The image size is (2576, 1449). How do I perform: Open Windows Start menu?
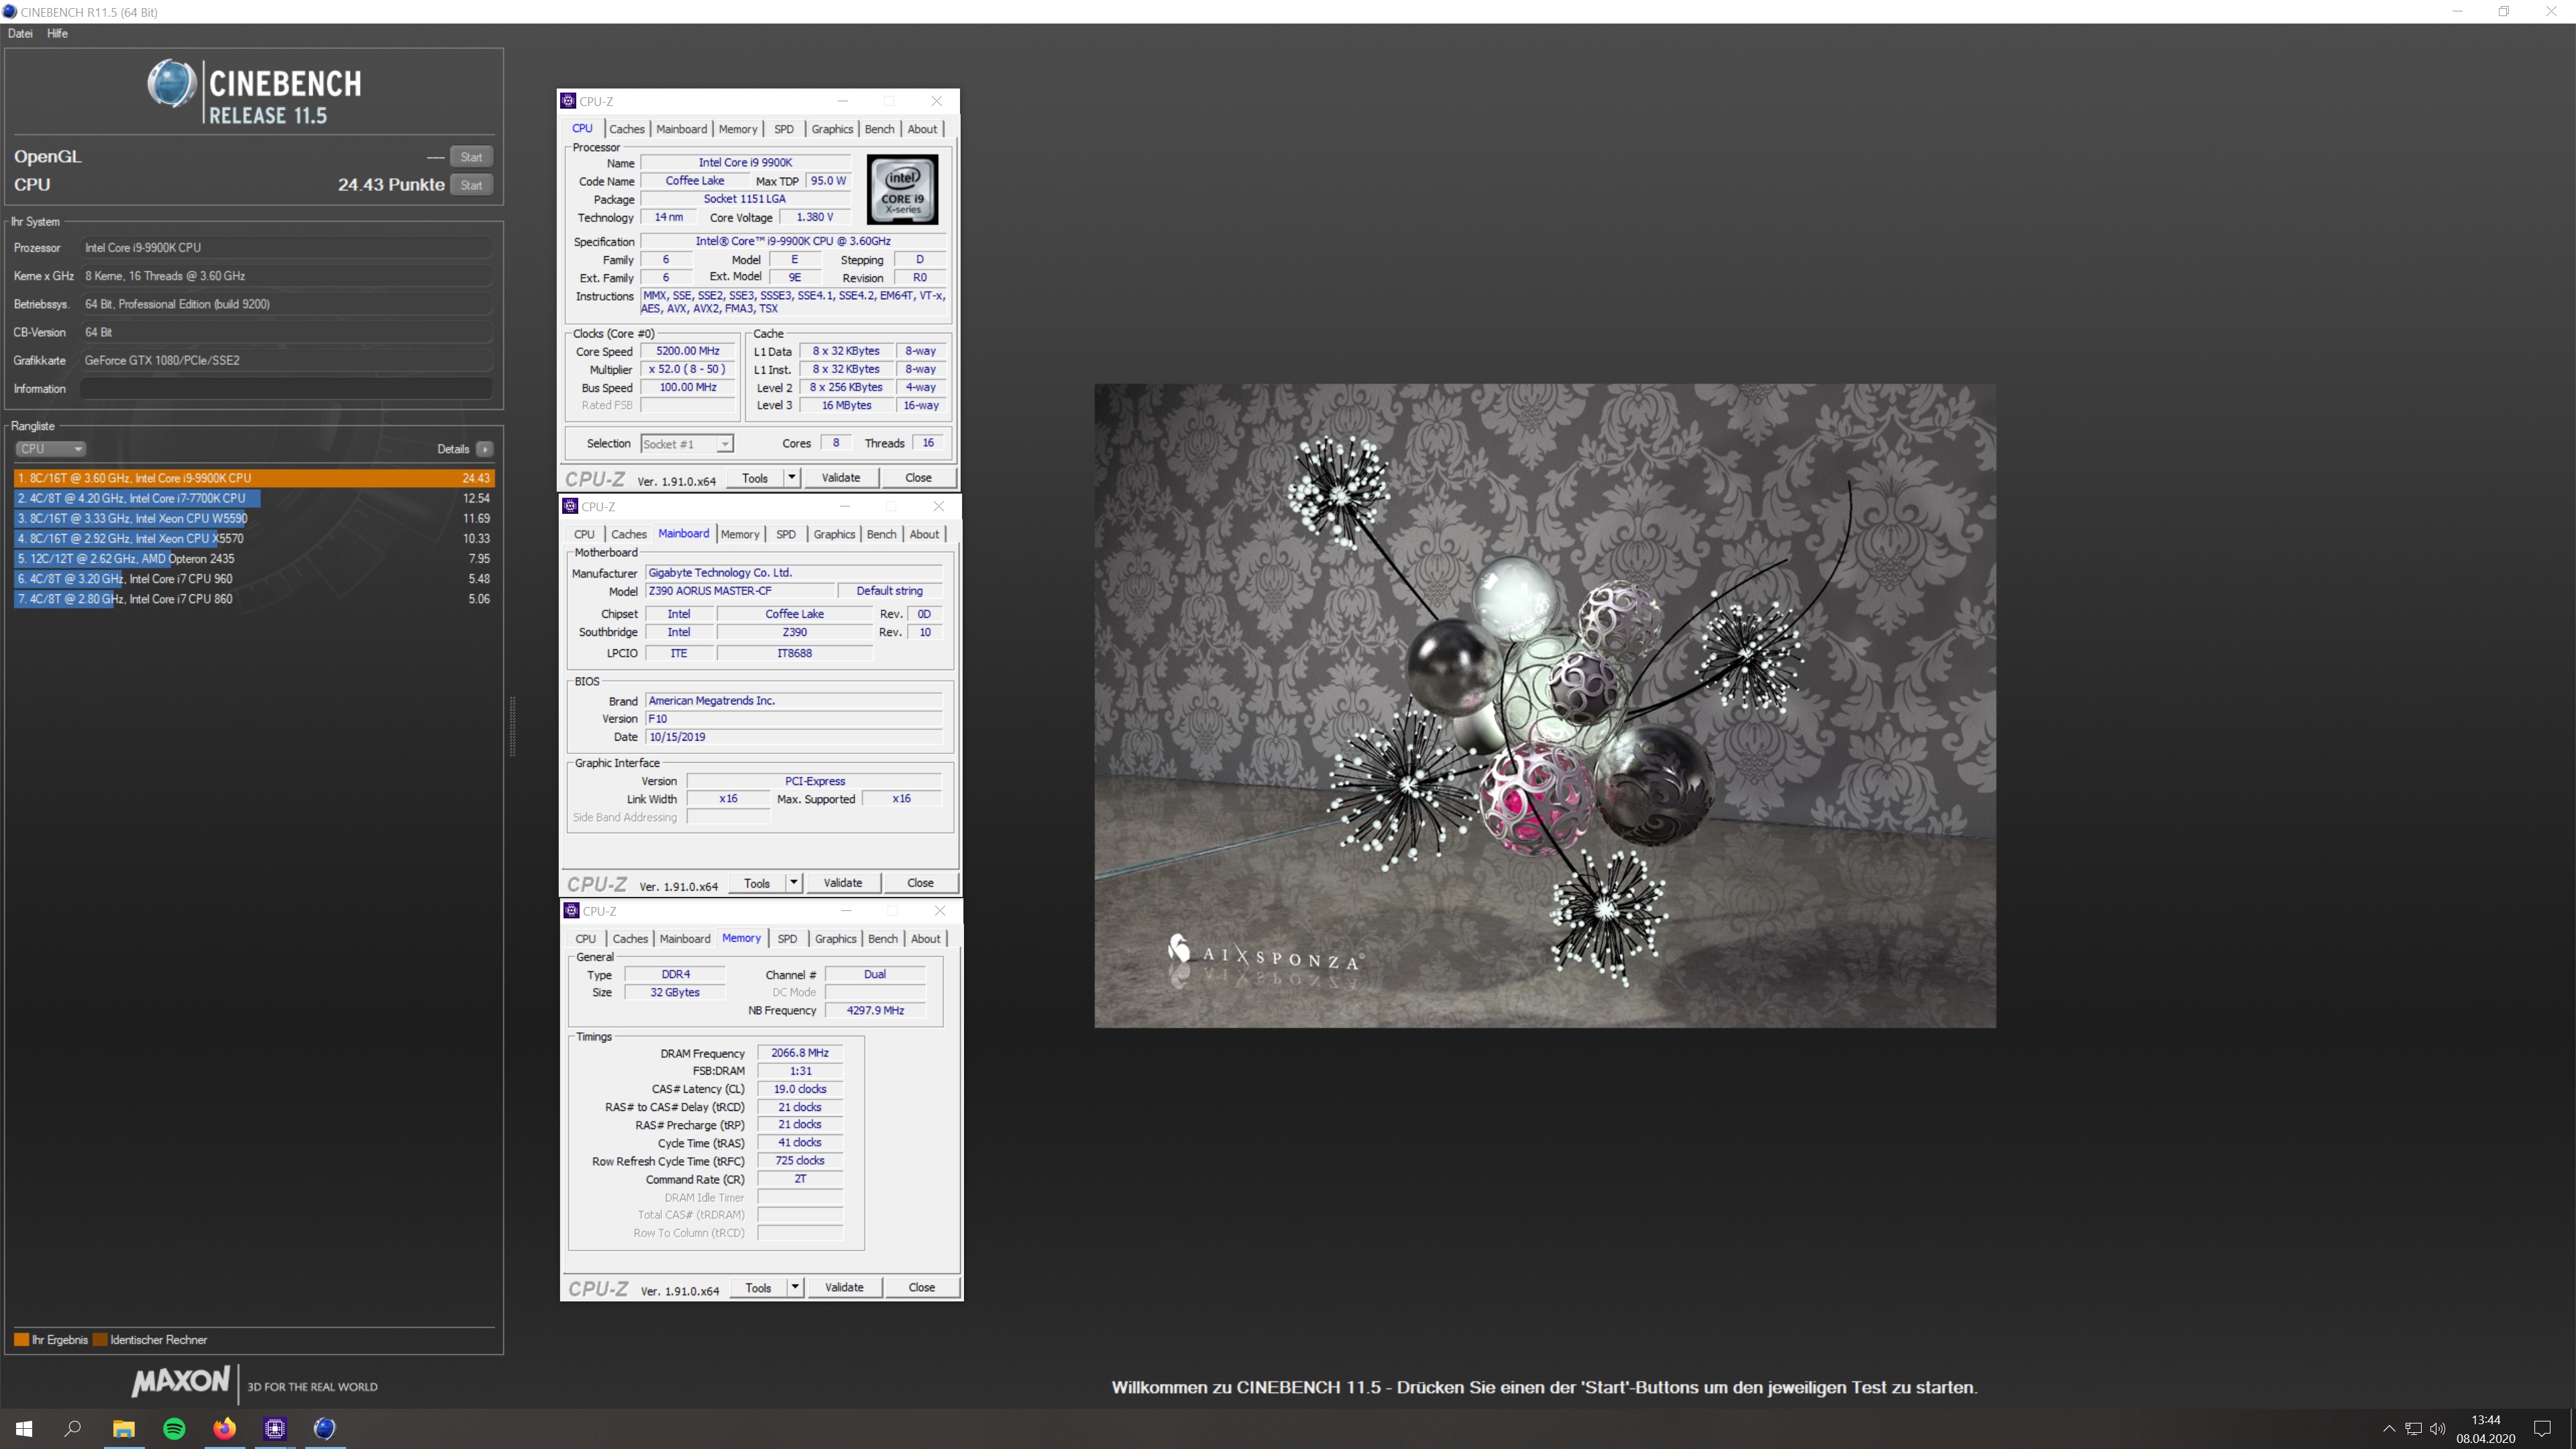click(x=24, y=1428)
